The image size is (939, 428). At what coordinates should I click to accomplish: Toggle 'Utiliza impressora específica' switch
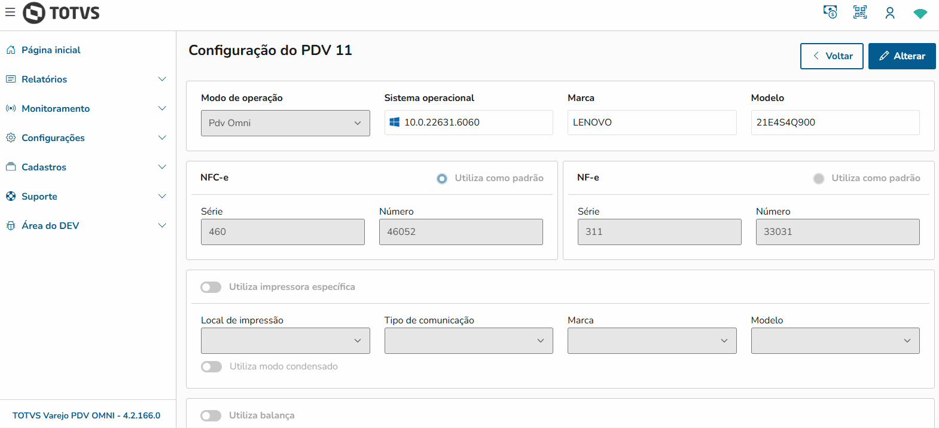click(211, 287)
